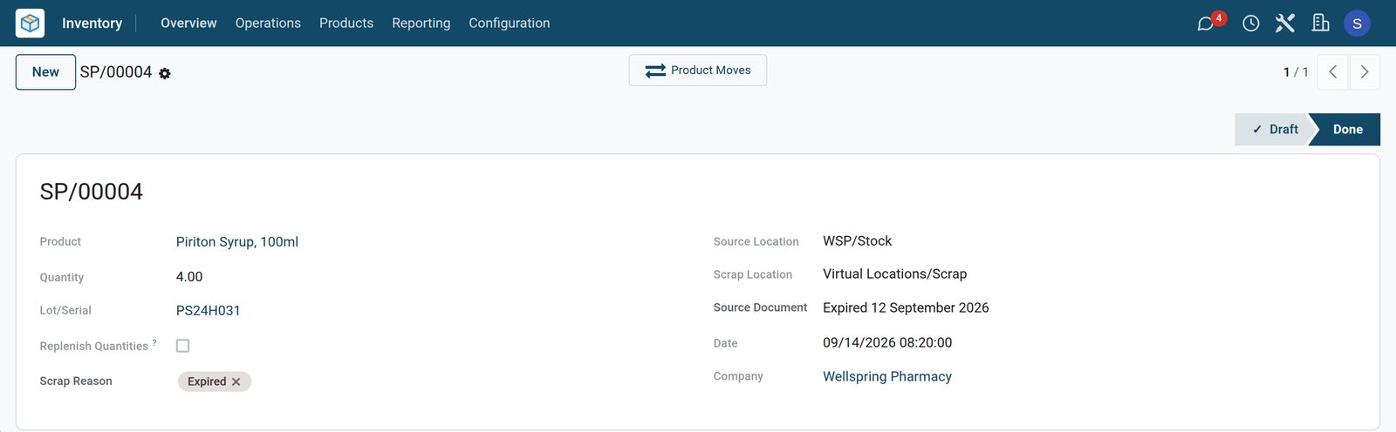
Task: Open the Operations menu
Action: (268, 24)
